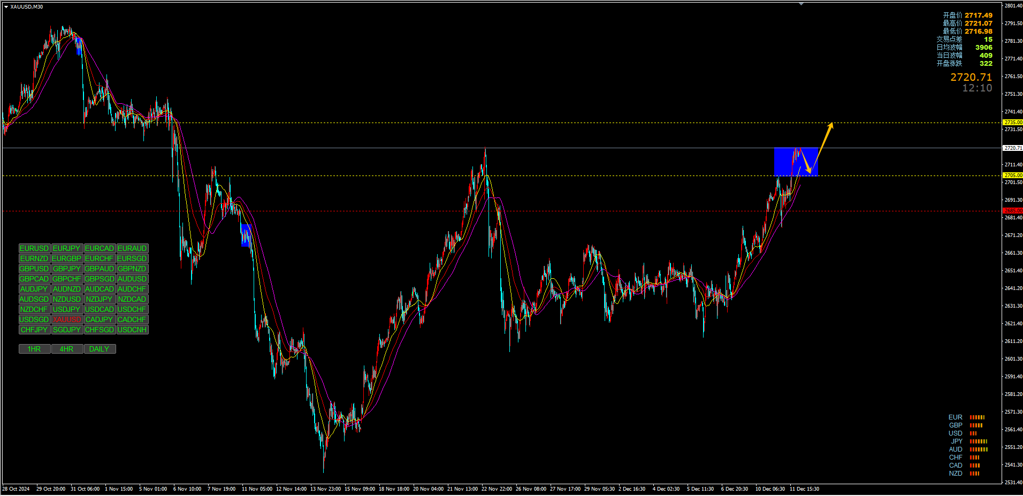This screenshot has width=1023, height=496.
Task: Select USDSGD symbol button
Action: click(35, 319)
